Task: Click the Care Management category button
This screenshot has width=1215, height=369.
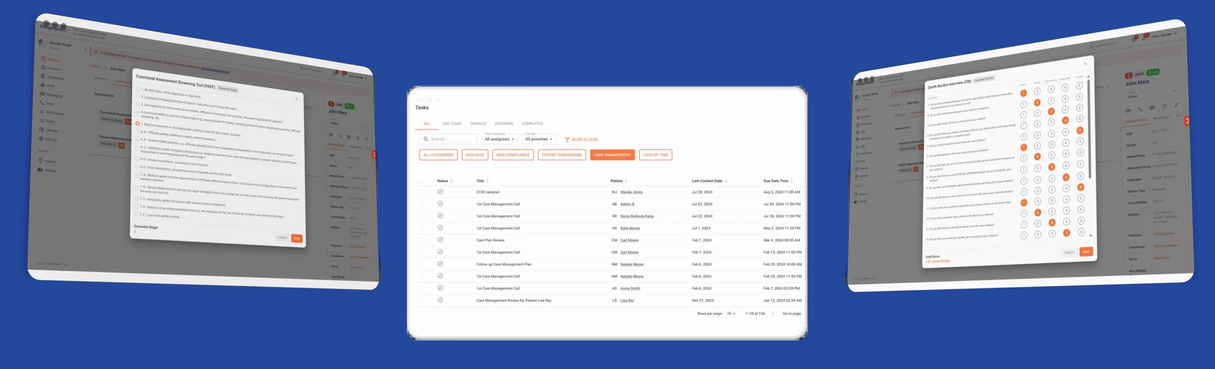Action: coord(612,155)
